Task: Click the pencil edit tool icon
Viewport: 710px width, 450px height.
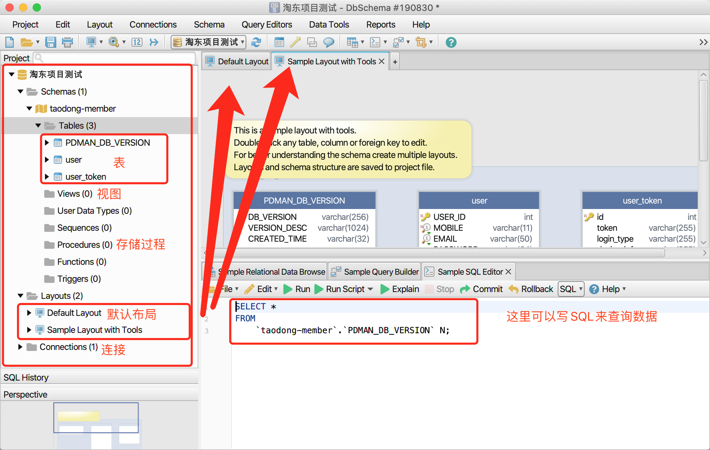Action: pyautogui.click(x=295, y=42)
